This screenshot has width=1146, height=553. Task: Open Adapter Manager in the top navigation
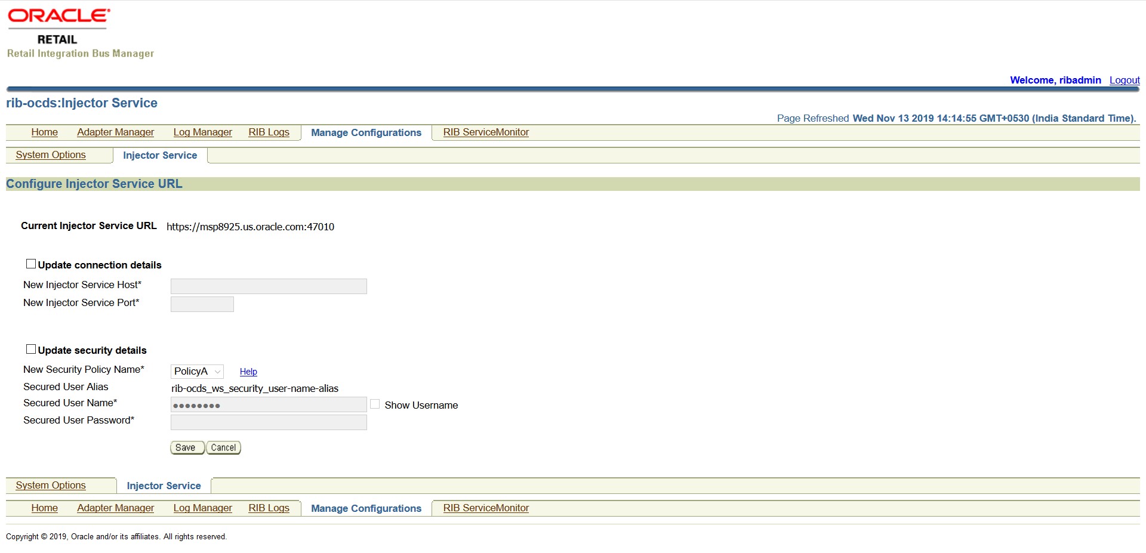pos(115,132)
